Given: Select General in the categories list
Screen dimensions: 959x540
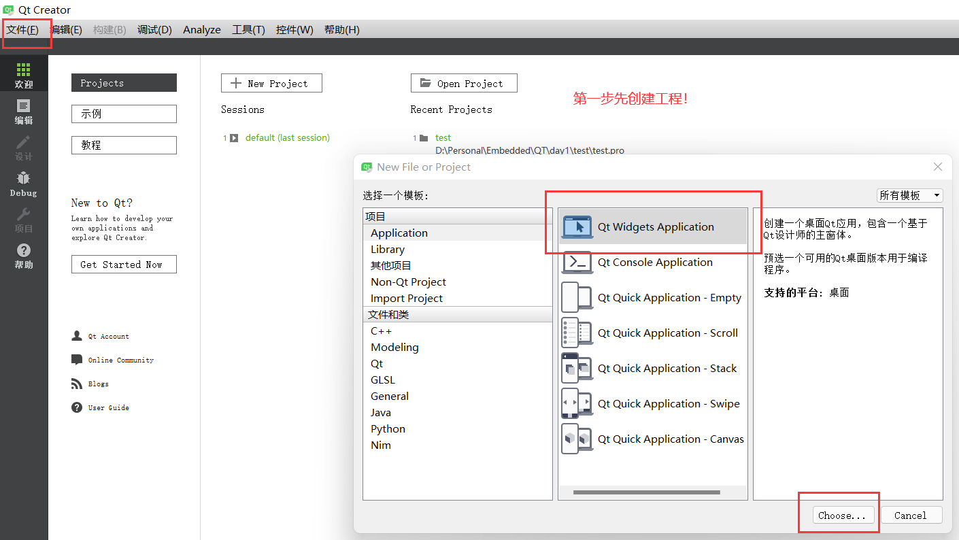Looking at the screenshot, I should (x=458, y=396).
